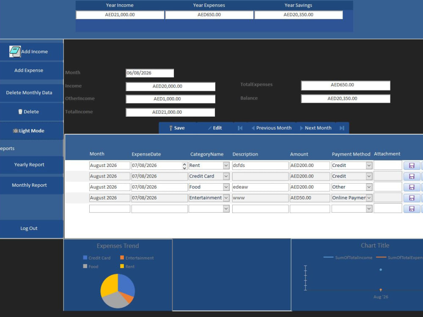Click the save icon in the Rent row

pos(412,166)
